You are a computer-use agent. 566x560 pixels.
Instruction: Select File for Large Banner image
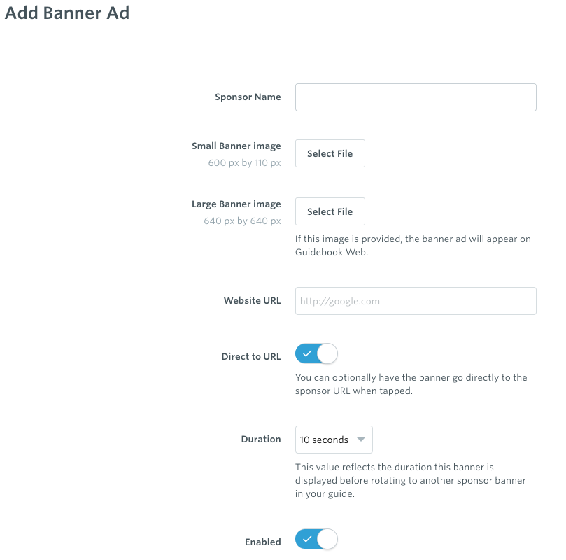click(330, 211)
